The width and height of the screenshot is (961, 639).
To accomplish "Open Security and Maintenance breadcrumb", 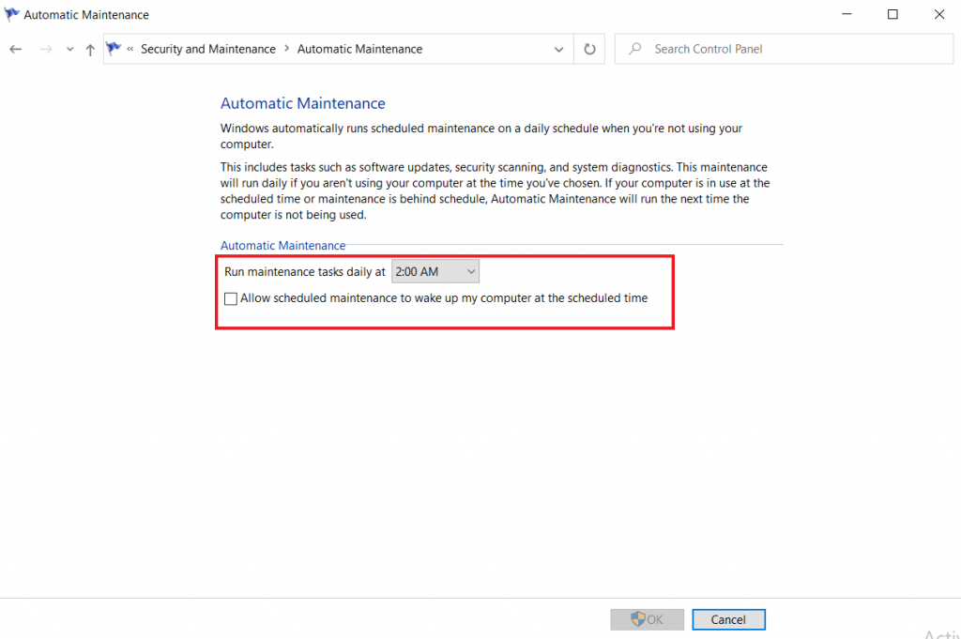I will coord(208,49).
